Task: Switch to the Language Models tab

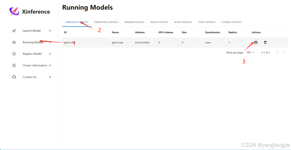Action: tap(77, 22)
